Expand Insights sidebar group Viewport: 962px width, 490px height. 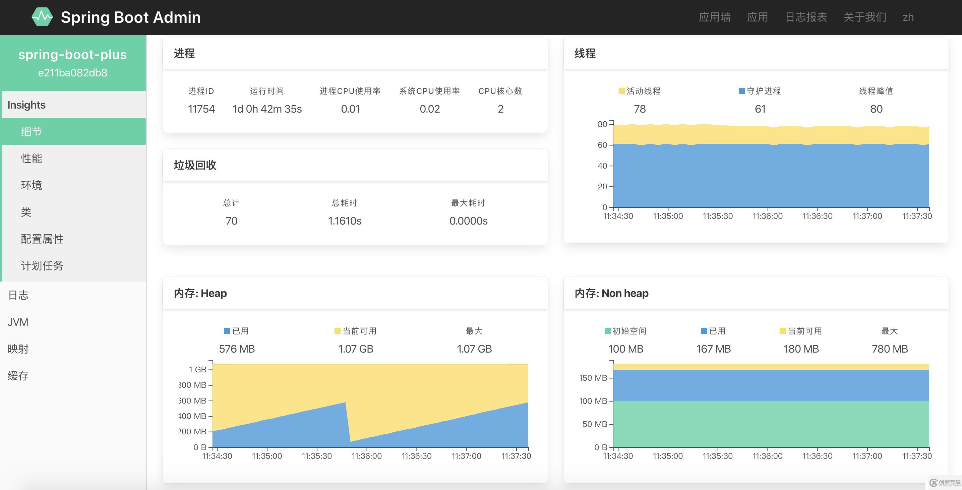26,104
